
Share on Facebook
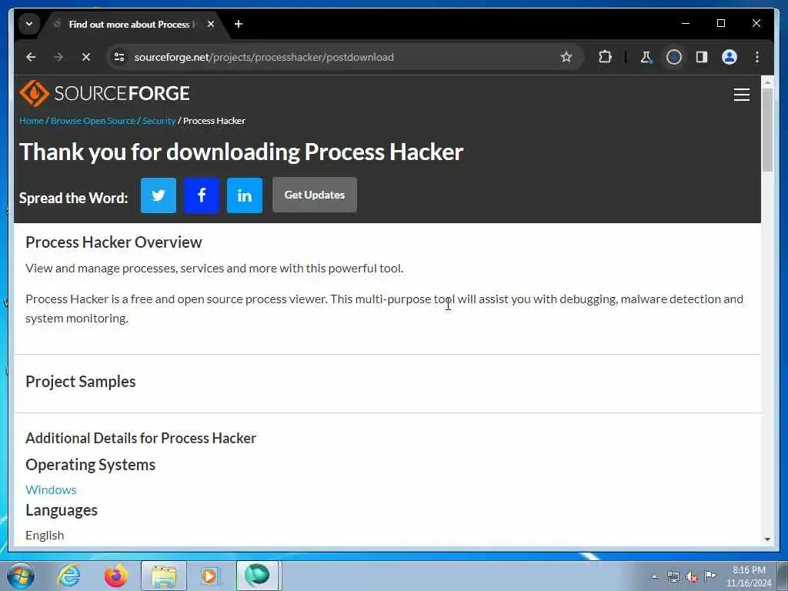[202, 195]
